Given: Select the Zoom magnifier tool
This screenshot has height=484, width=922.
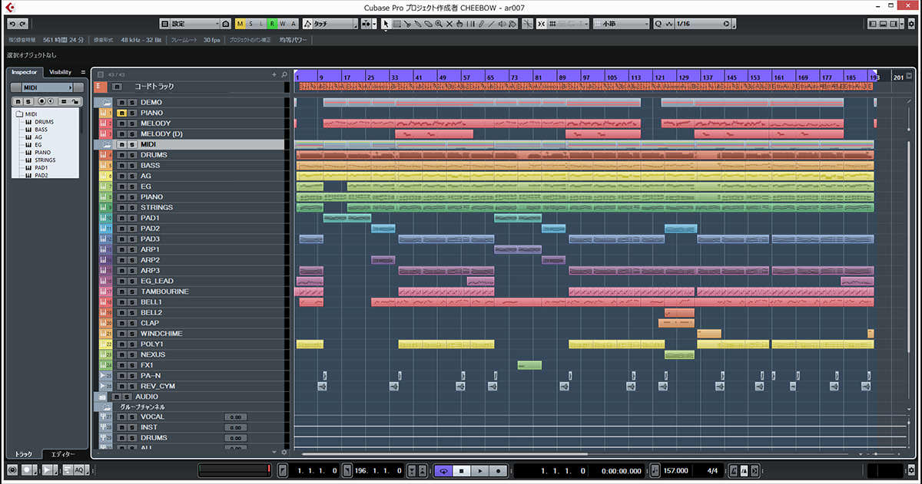Looking at the screenshot, I should tap(439, 24).
